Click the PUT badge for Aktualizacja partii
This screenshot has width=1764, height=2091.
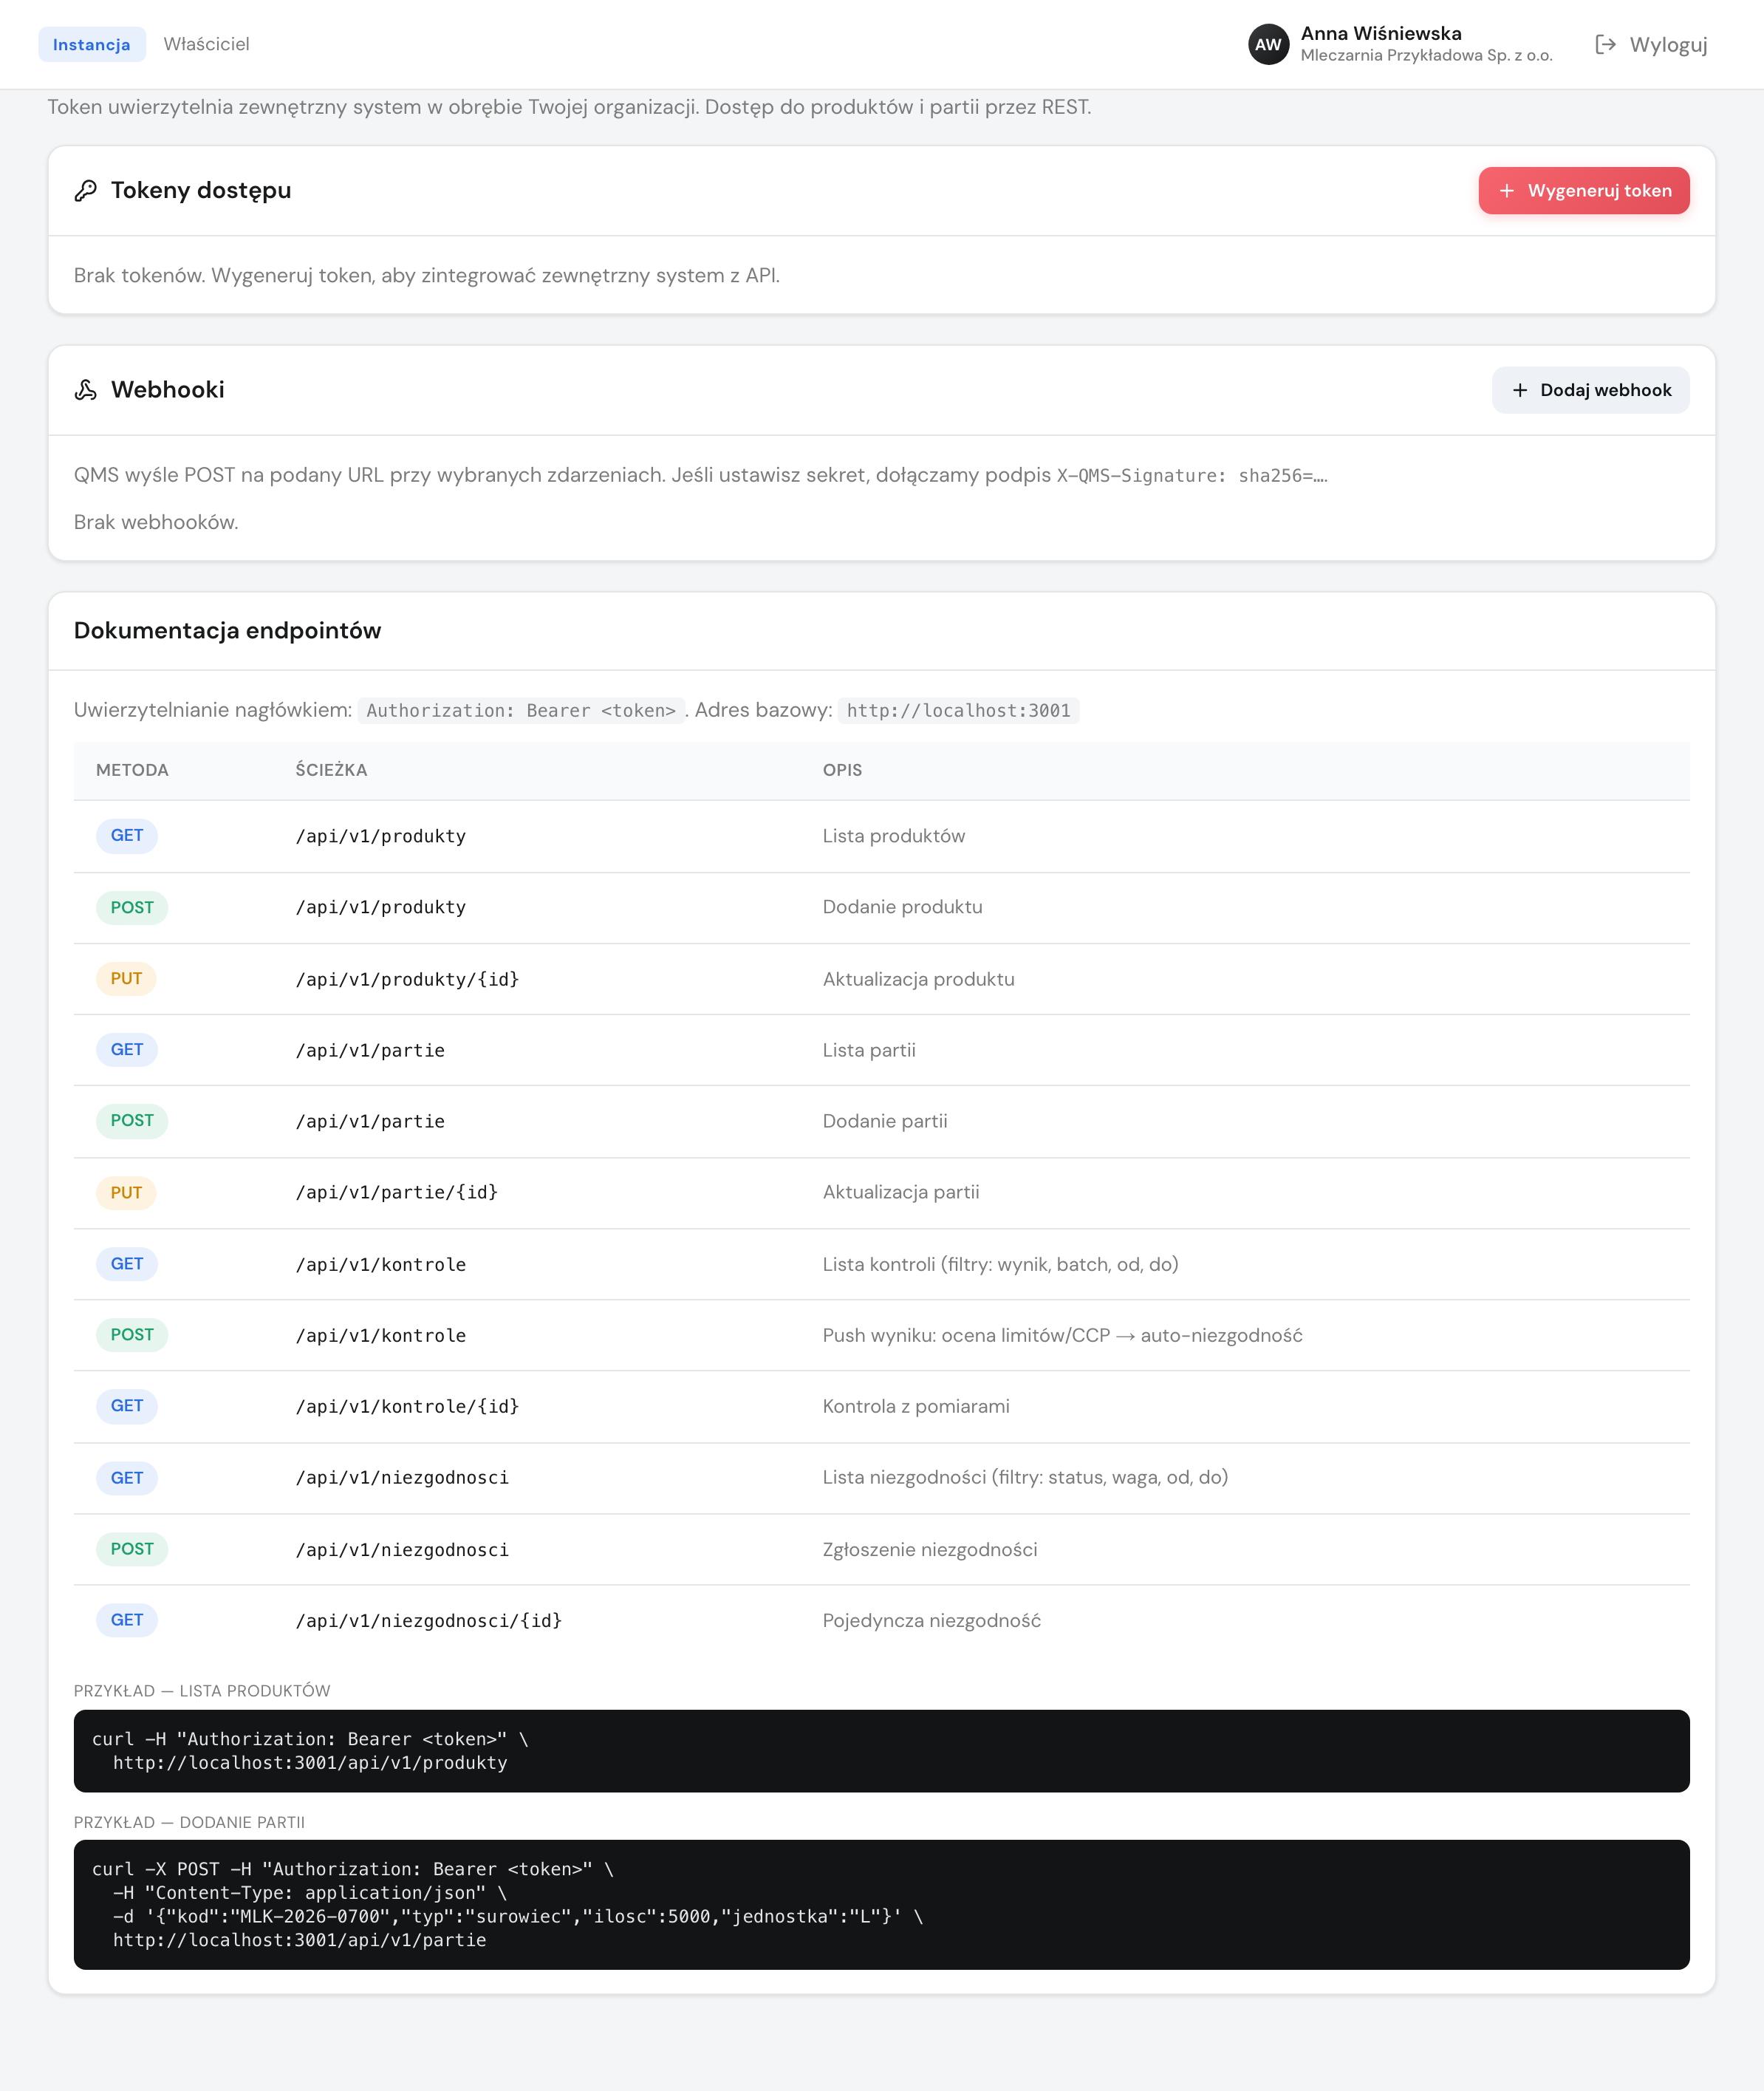[126, 1192]
